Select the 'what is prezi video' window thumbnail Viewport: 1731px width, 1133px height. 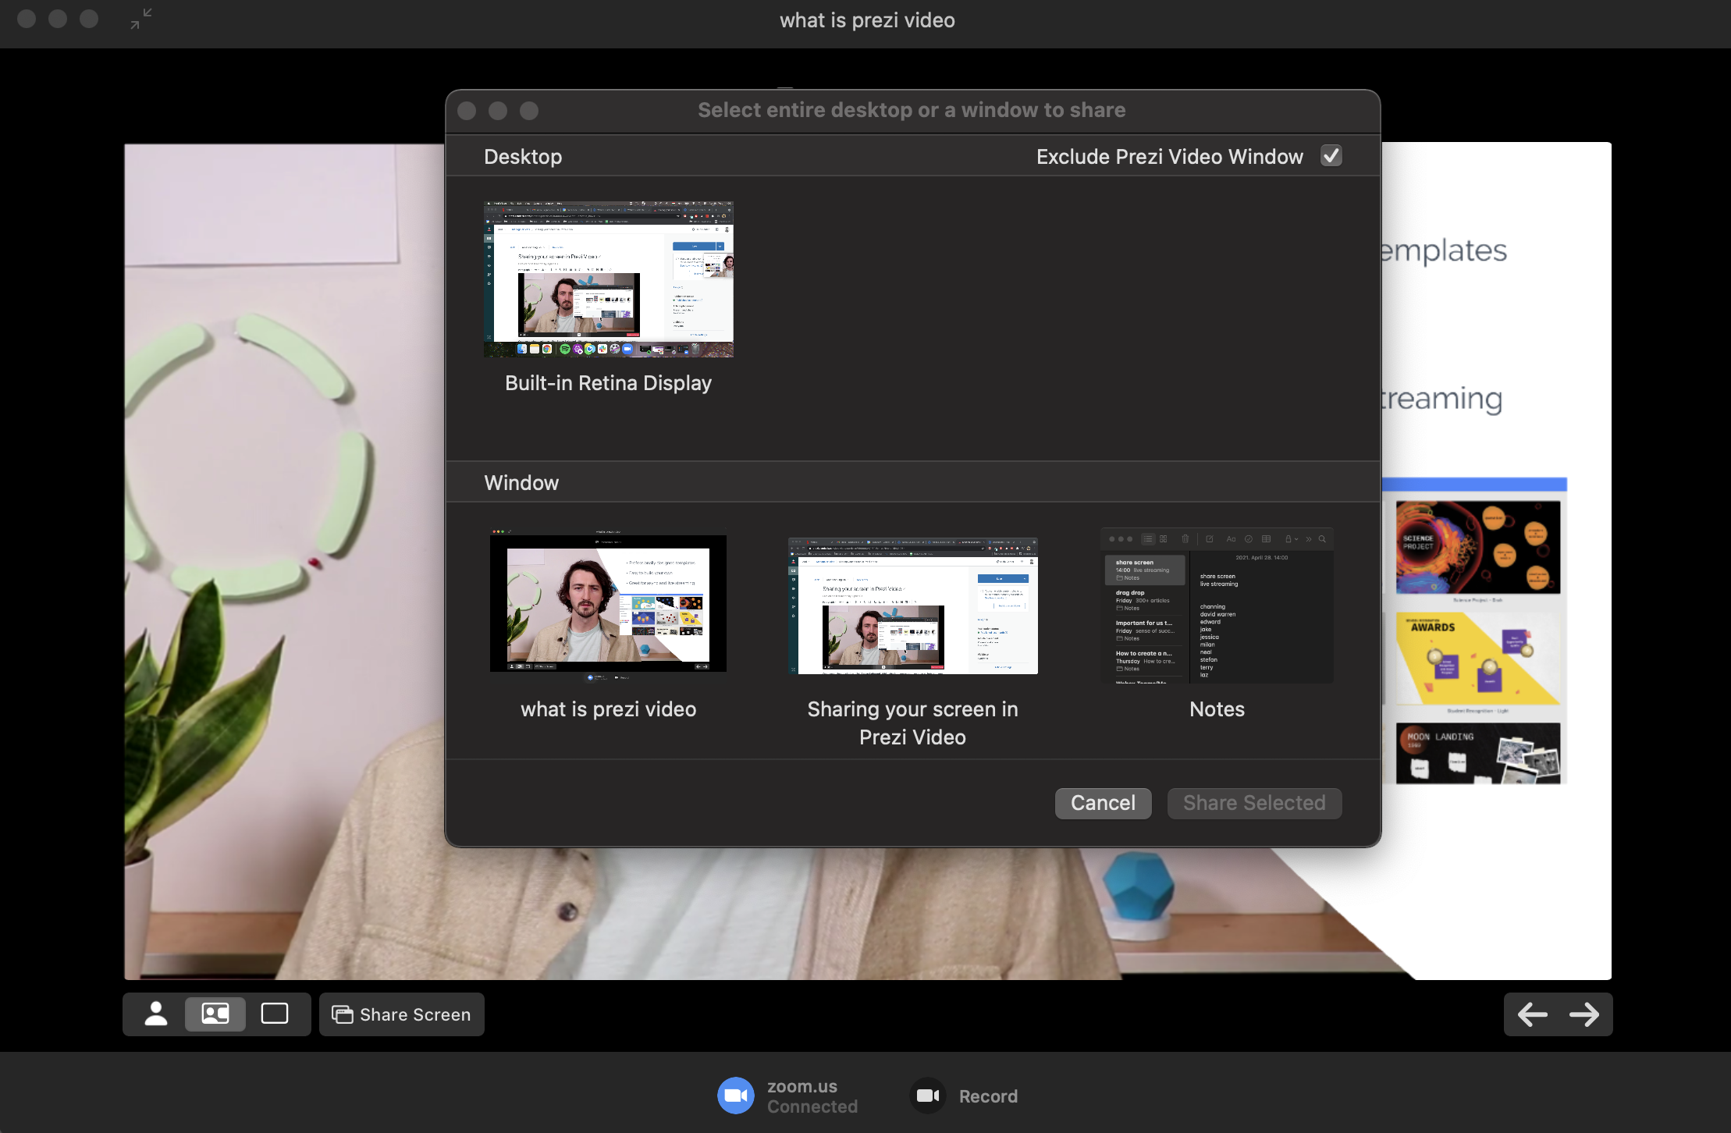click(x=608, y=603)
